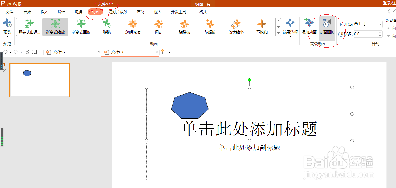Increase the 延迟 delay value using up stepper

pos(380,32)
